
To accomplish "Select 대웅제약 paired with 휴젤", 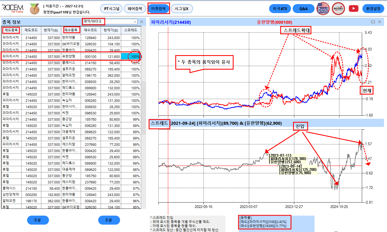I will pyautogui.click(x=71, y=169).
